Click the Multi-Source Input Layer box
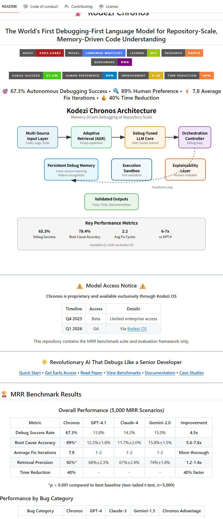223x519 pixels. point(38,137)
